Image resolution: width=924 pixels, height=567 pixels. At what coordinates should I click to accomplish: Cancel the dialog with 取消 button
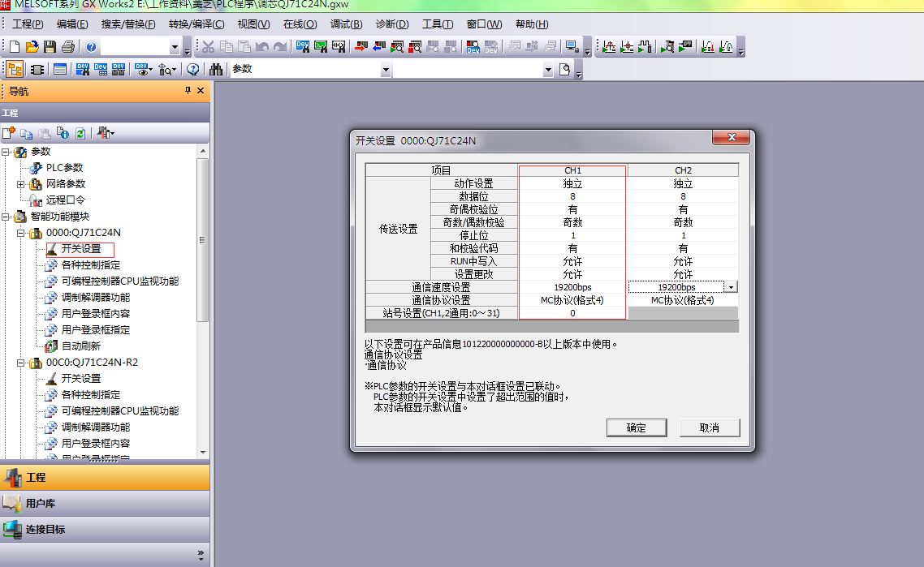[710, 428]
